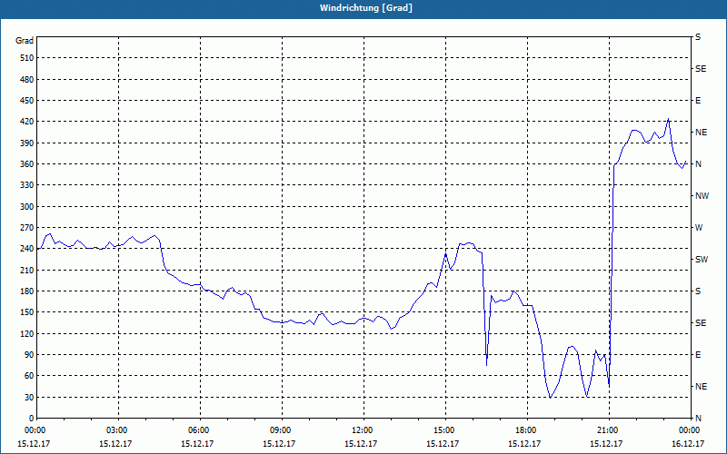Select the 240 label on the left axis

click(27, 249)
